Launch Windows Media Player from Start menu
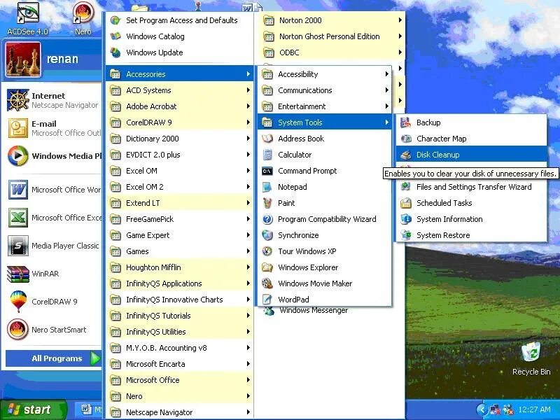The image size is (560, 420). click(53, 156)
